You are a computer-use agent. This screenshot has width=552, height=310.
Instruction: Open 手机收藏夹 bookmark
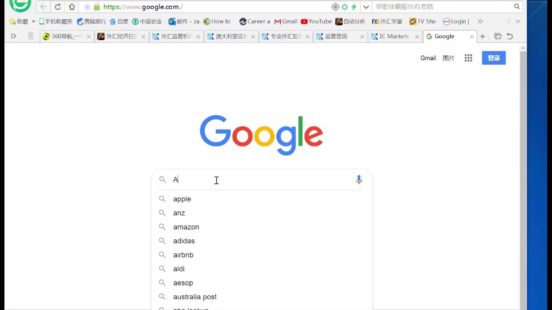56,22
